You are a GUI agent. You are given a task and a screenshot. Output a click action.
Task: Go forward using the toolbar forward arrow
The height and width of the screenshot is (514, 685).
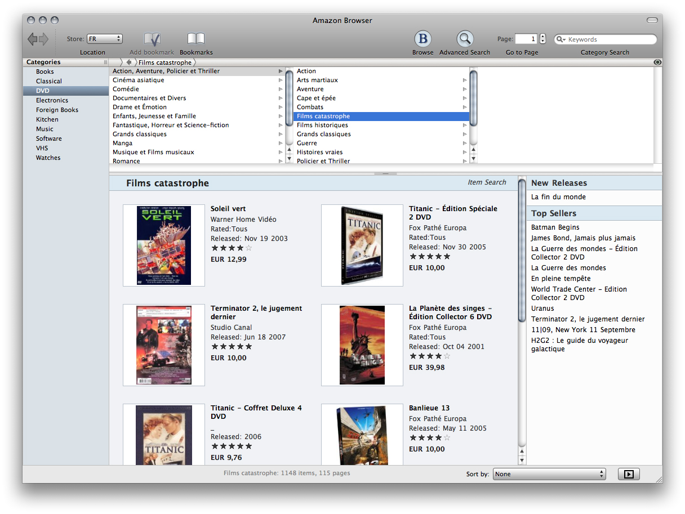pos(44,39)
